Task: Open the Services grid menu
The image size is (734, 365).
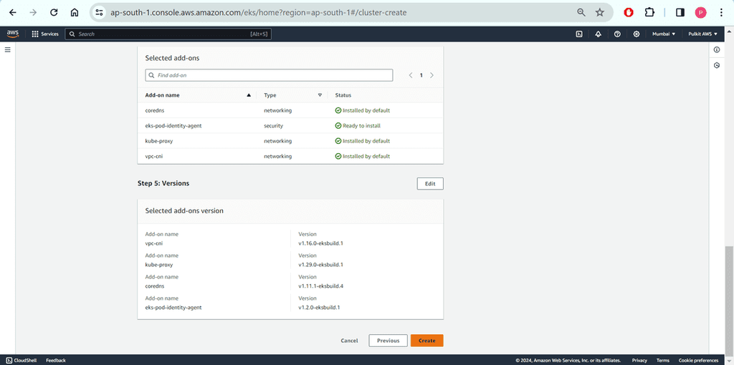Action: (x=45, y=34)
